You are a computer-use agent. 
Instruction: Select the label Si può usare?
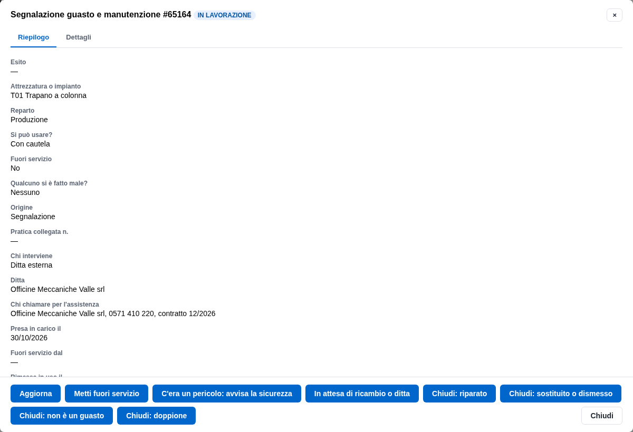pos(31,135)
